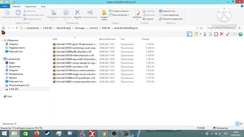Collapse the компьютер tree node arrow
Screen dimensions: 244x137
(2, 59)
